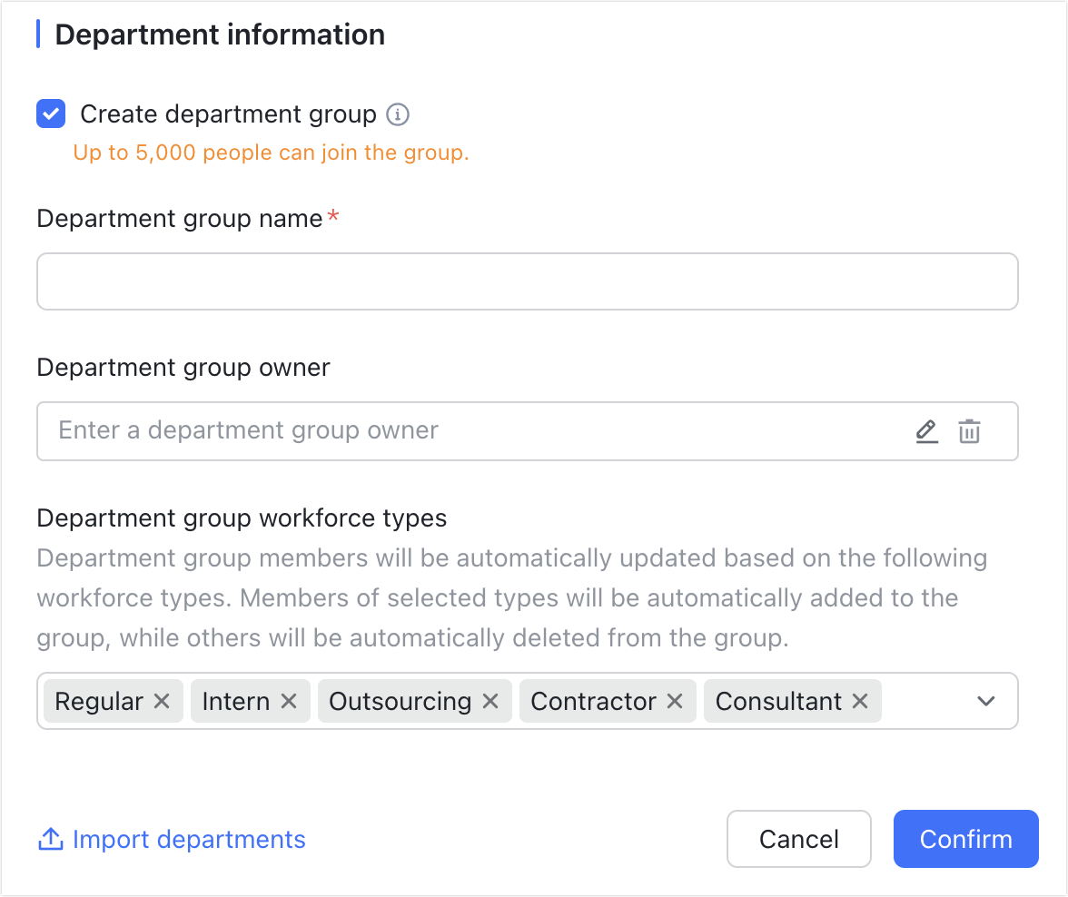Collapse the workforce types dropdown chevron

[985, 701]
